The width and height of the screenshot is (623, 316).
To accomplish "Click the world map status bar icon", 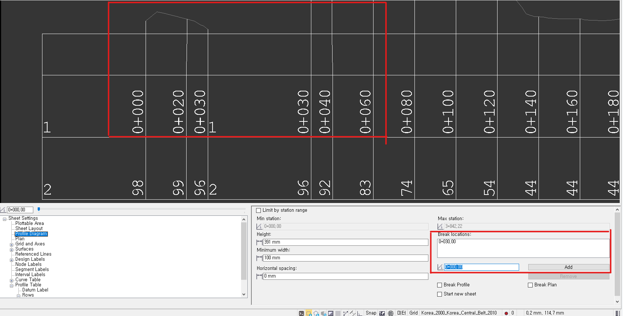I will tap(382, 313).
